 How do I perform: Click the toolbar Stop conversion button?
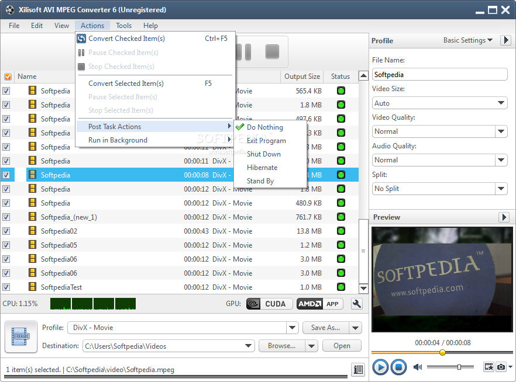coord(272,51)
